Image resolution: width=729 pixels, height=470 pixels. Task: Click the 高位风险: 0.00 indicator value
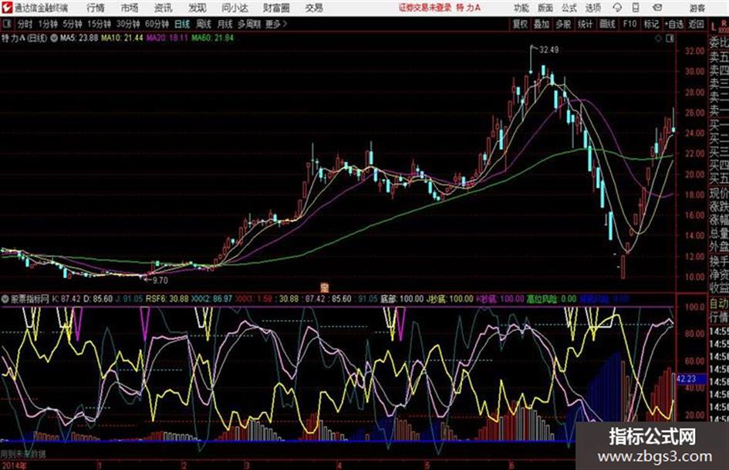pos(551,299)
